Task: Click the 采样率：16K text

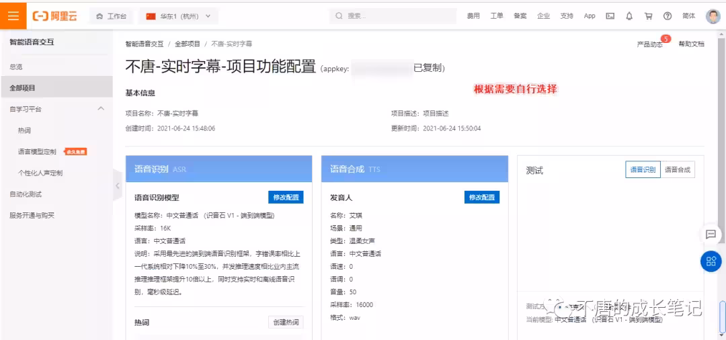Action: pos(153,228)
